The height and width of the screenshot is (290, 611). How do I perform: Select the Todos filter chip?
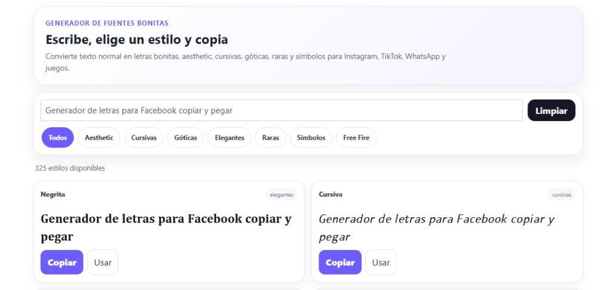[58, 138]
